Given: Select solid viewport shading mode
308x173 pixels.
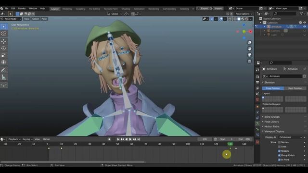Looking at the screenshot, I should coord(239,19).
